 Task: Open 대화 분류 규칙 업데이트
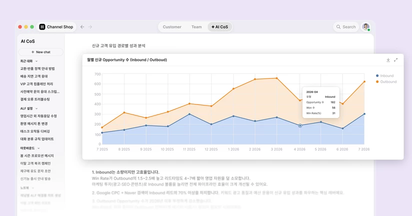37,139
